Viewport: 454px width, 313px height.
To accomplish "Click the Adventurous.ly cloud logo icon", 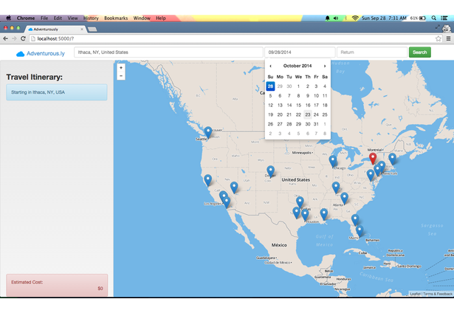I will (20, 54).
